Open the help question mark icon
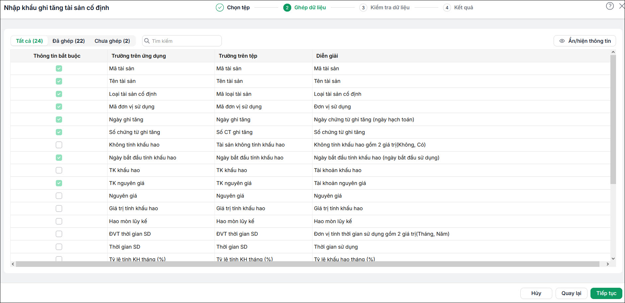The height and width of the screenshot is (303, 625). click(x=610, y=6)
